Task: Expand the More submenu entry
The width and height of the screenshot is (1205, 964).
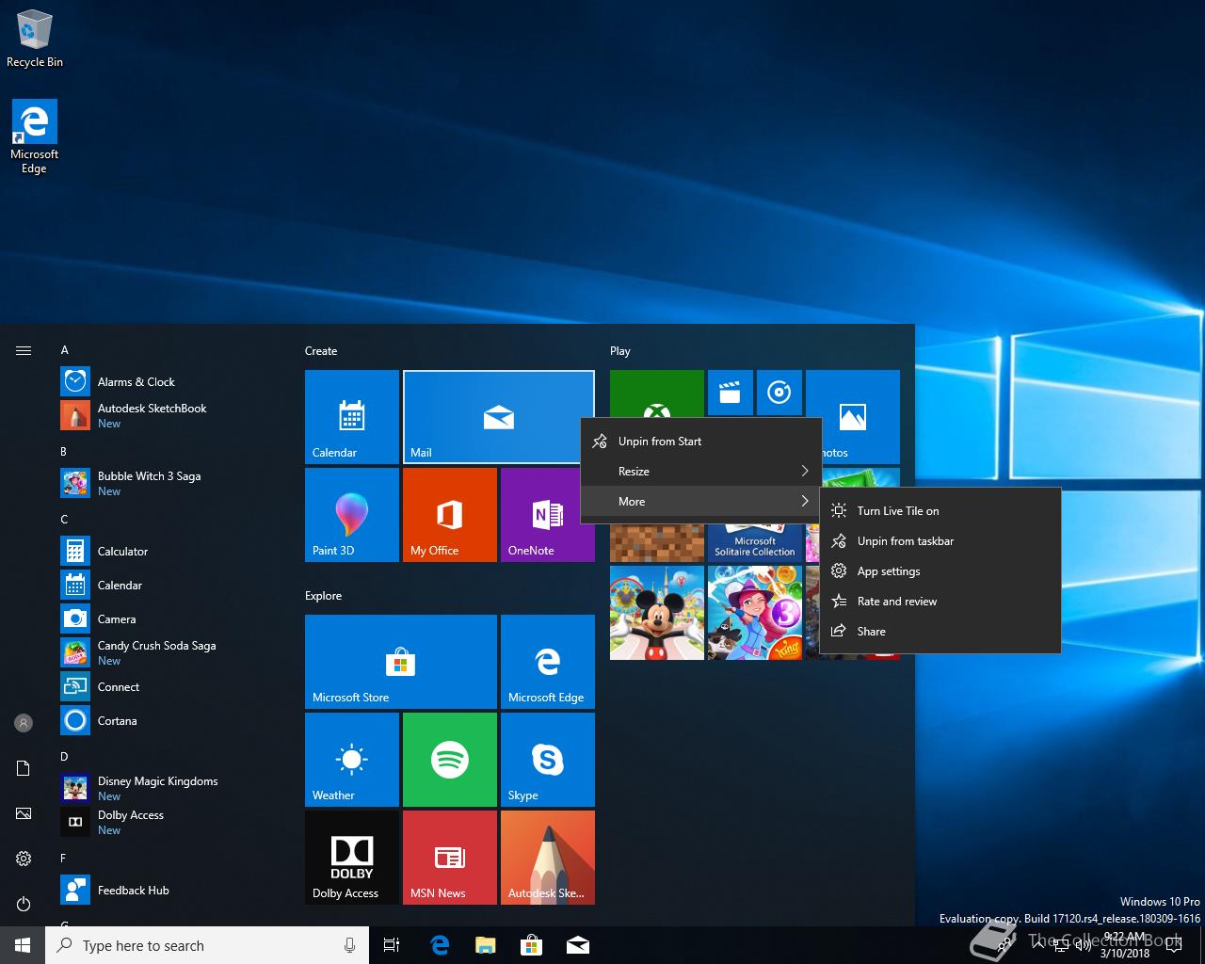Action: pos(701,502)
